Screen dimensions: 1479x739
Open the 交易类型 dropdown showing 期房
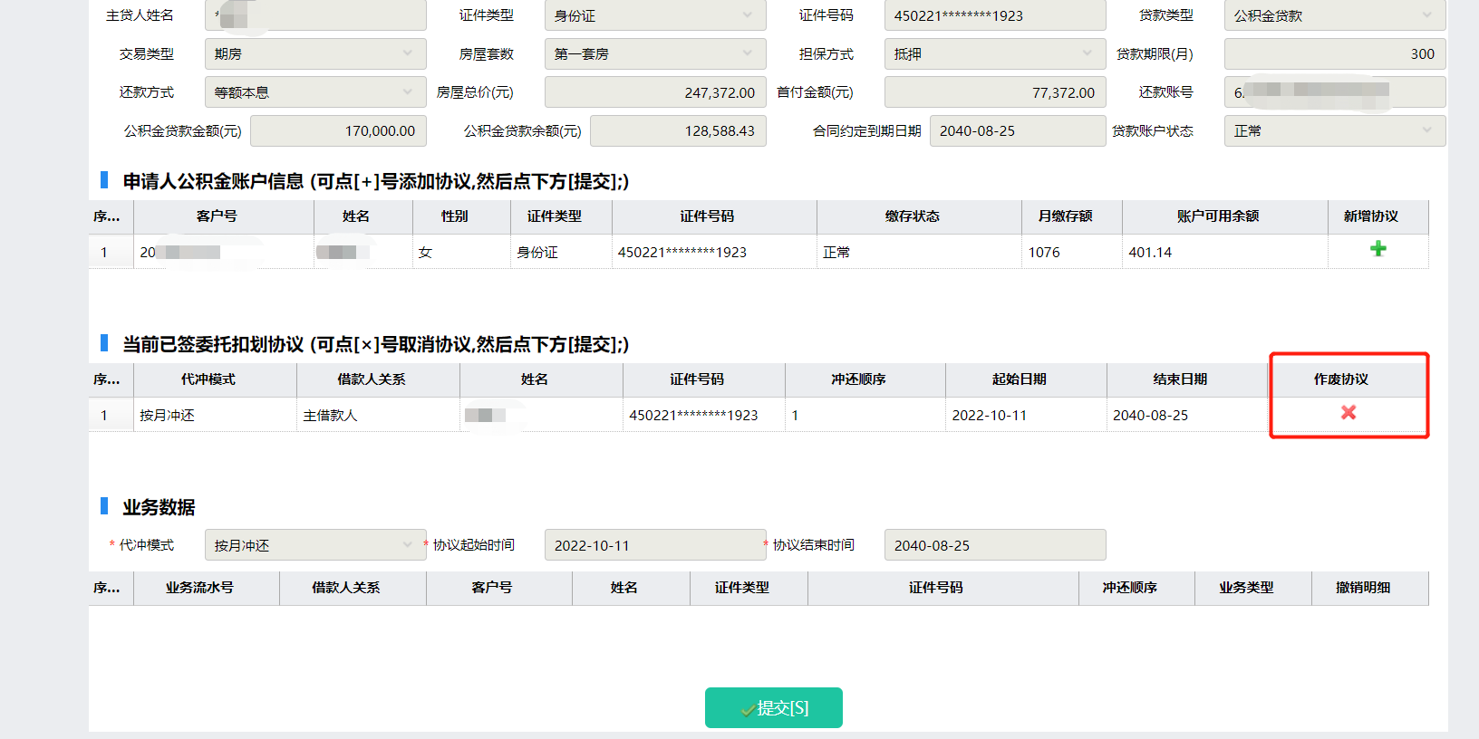tap(314, 54)
